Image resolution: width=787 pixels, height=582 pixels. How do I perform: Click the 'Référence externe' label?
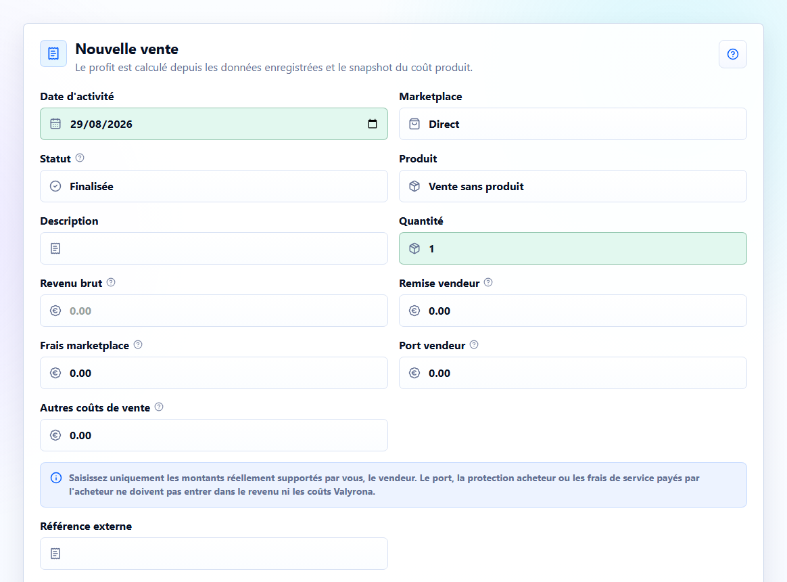(86, 527)
